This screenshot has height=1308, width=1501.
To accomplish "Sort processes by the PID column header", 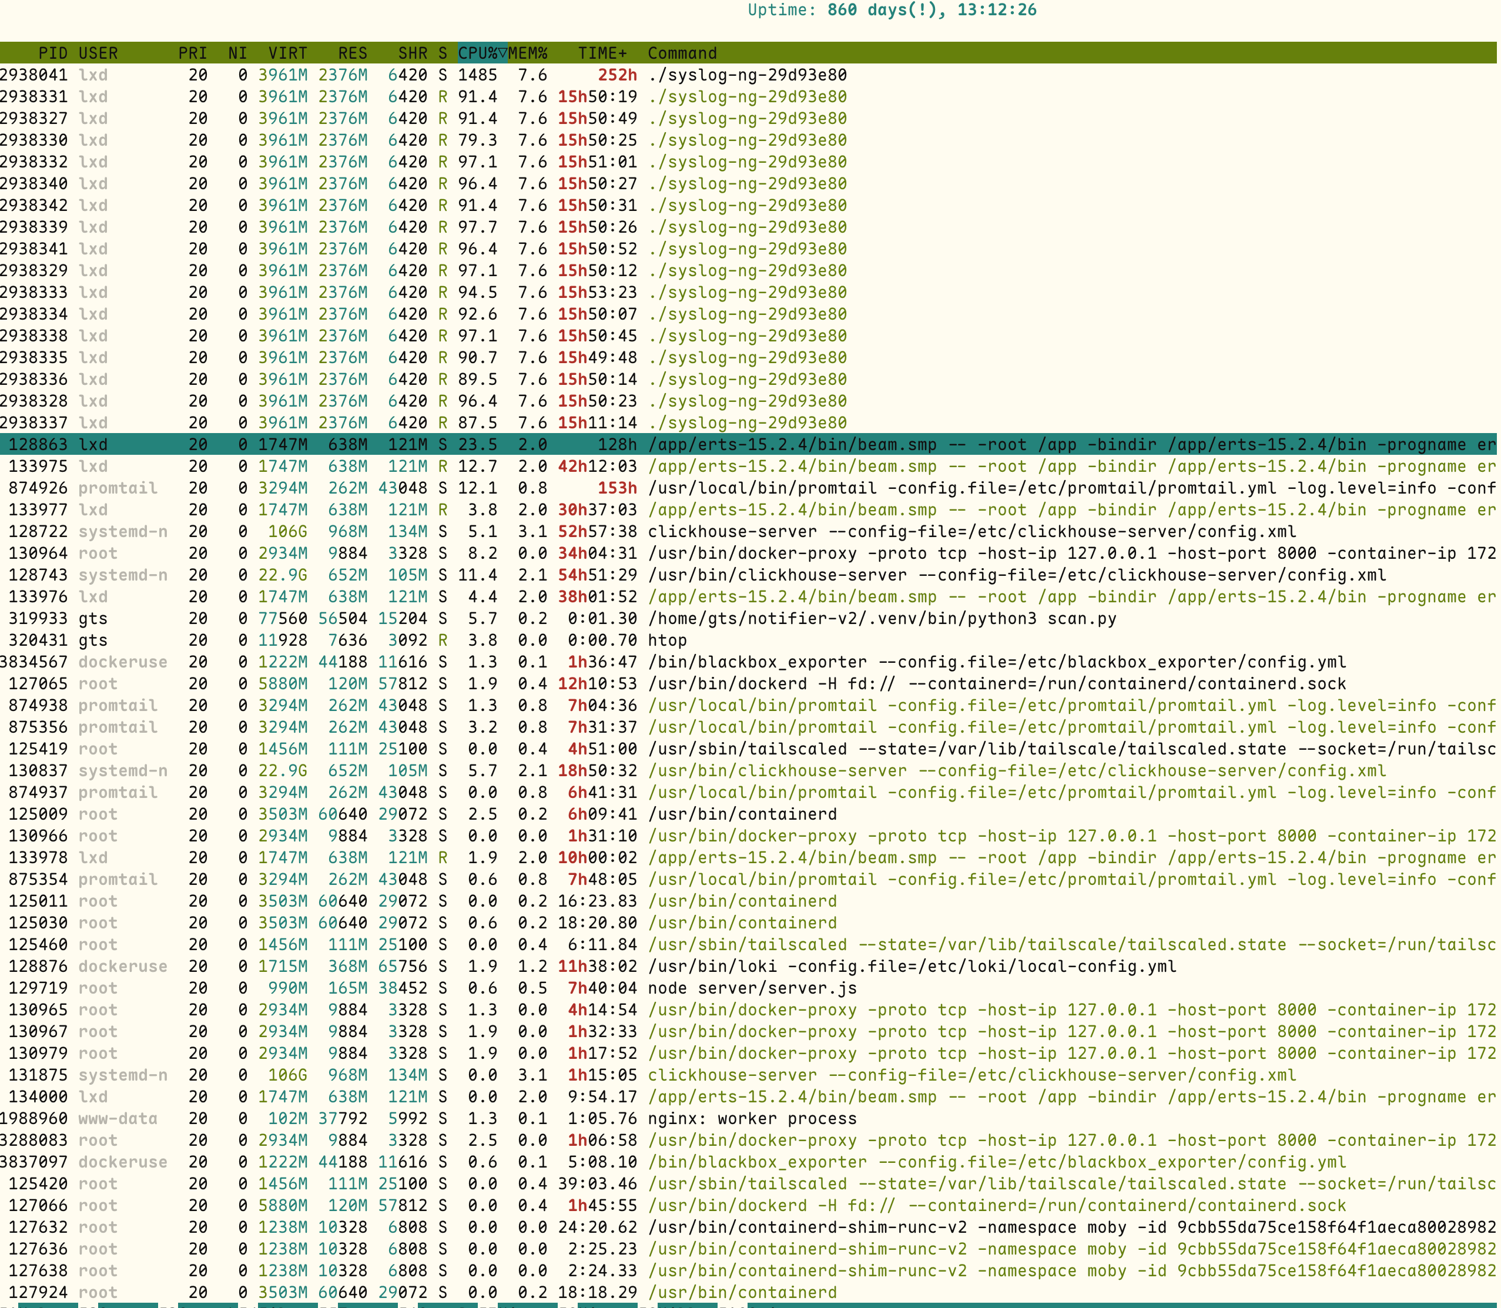I will coord(52,53).
